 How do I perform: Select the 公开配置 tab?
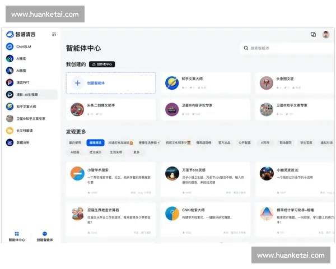coord(245,143)
